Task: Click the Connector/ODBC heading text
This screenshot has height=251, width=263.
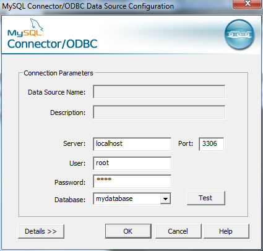Action: 53,44
